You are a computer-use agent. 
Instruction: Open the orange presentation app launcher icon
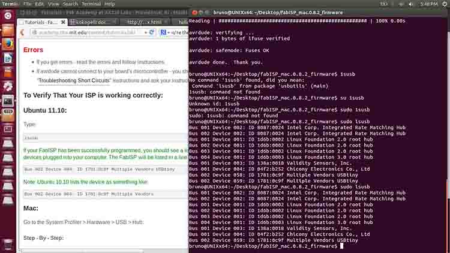click(8, 73)
